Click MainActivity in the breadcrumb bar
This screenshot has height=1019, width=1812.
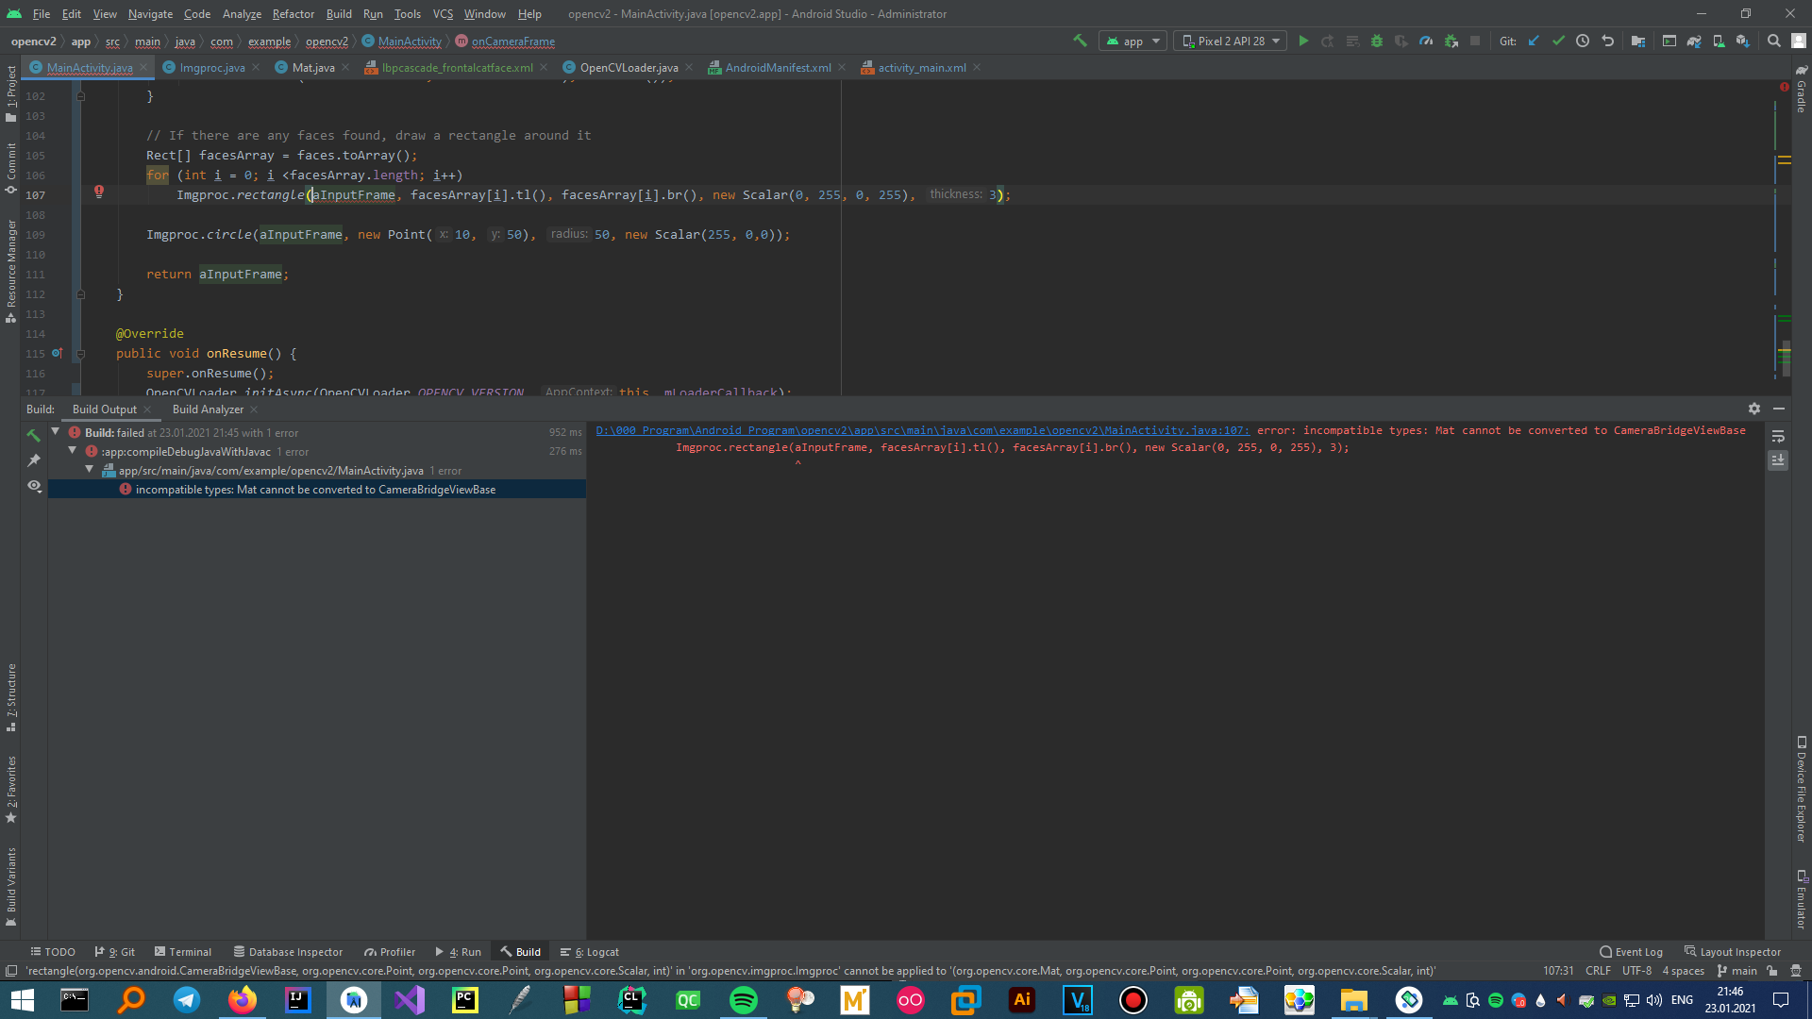coord(410,42)
